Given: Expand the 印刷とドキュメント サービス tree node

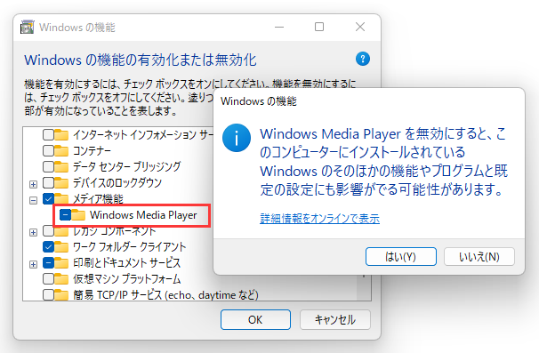Looking at the screenshot, I should (x=33, y=264).
